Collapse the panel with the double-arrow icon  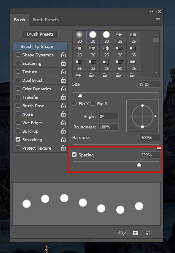151,11
